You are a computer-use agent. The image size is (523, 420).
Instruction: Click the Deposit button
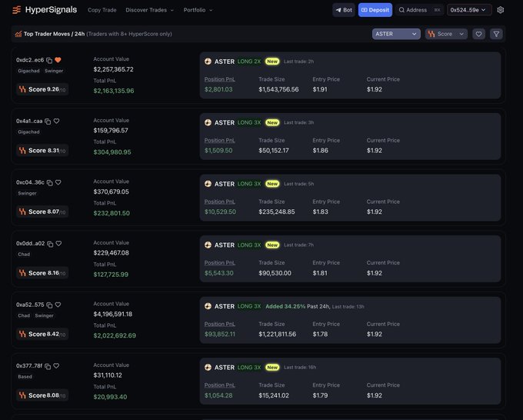click(375, 10)
